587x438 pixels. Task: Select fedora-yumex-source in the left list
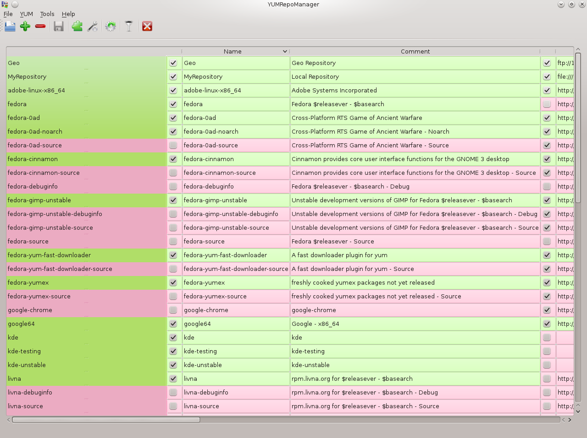(x=86, y=296)
